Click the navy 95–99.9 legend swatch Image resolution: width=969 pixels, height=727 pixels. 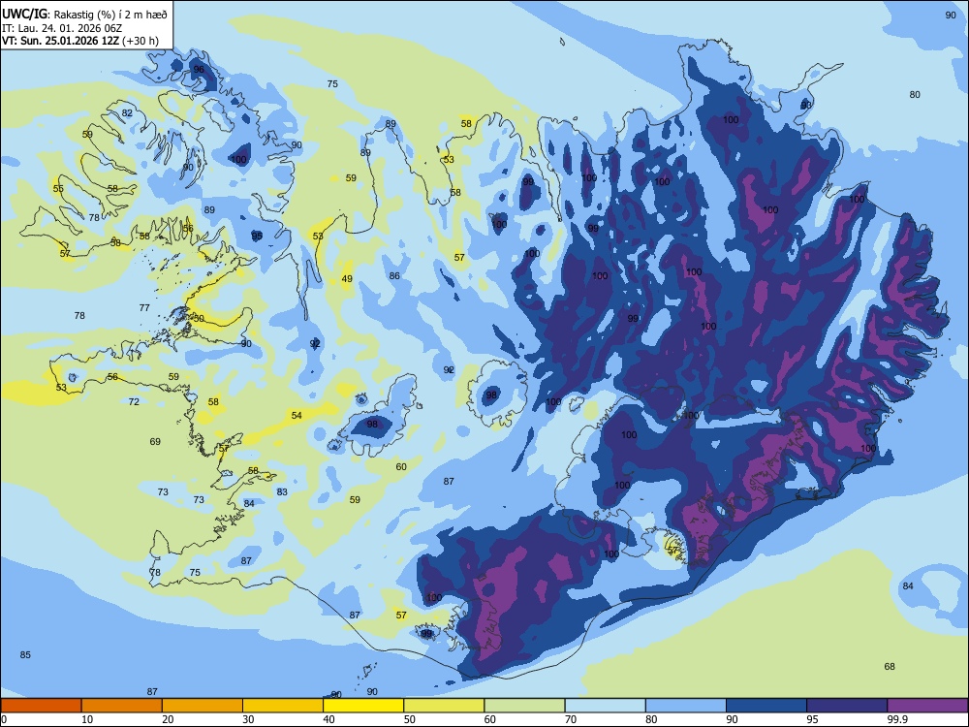coord(847,706)
